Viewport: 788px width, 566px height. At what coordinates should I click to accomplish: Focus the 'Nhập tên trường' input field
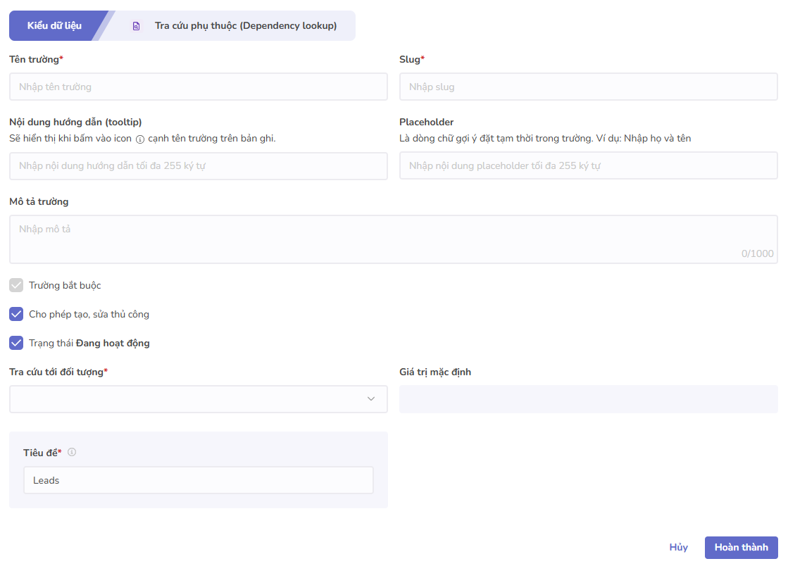coord(198,87)
